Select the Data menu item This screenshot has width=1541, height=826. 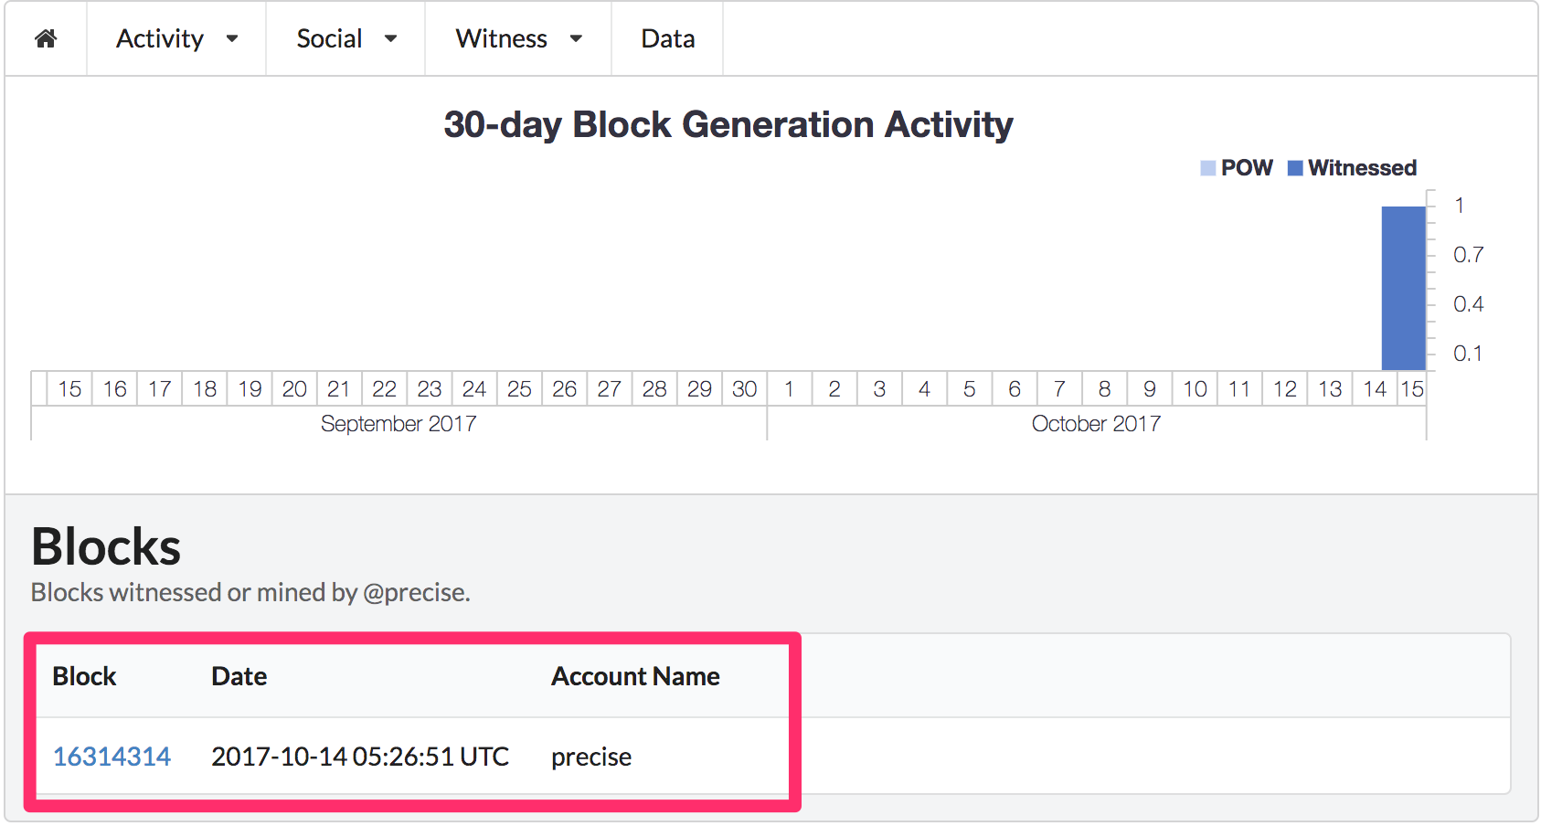[667, 38]
